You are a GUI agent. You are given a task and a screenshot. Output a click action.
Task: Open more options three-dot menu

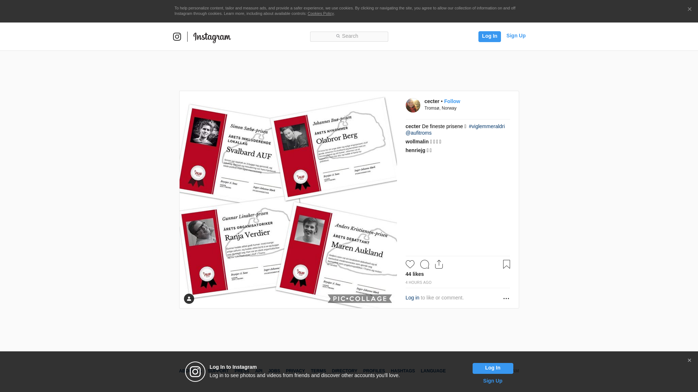coord(506,298)
